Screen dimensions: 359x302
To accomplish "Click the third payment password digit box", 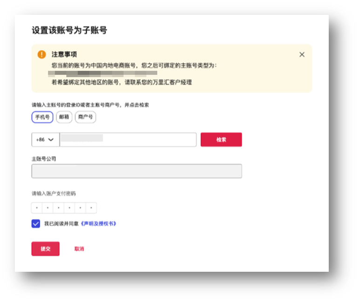I will pos(59,208).
